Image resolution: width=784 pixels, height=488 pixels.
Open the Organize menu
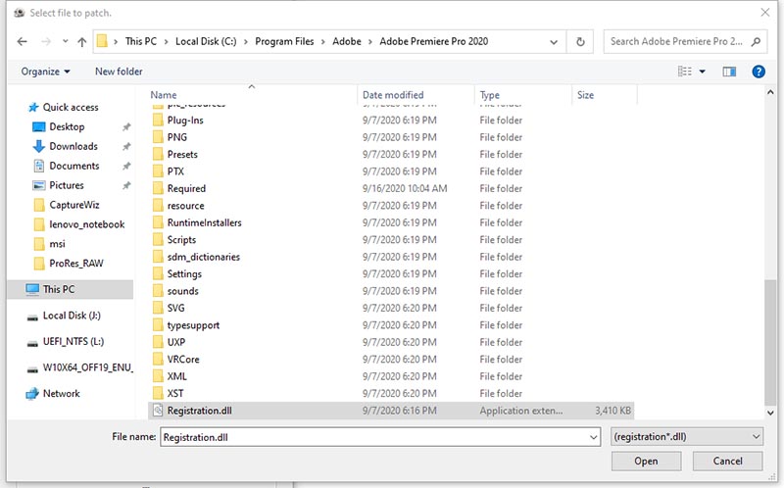click(x=45, y=72)
